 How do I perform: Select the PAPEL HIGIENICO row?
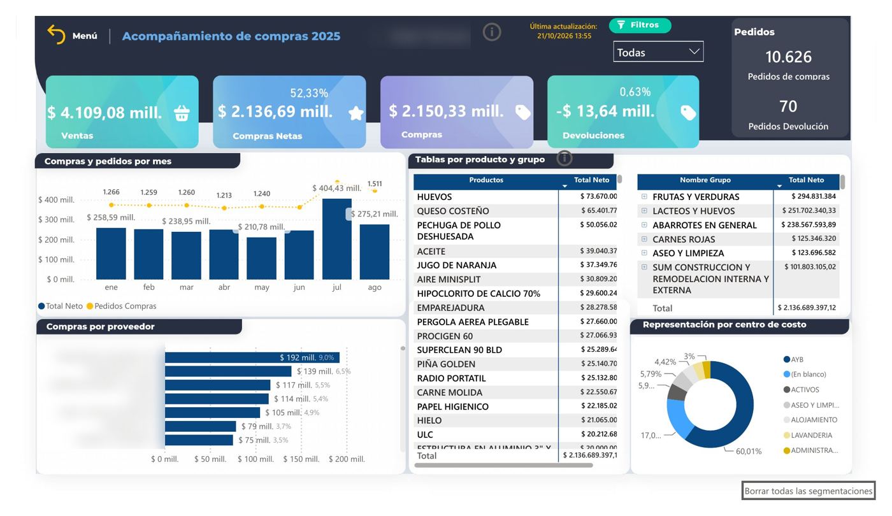coord(517,406)
